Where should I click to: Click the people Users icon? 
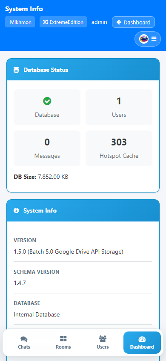pyautogui.click(x=103, y=339)
